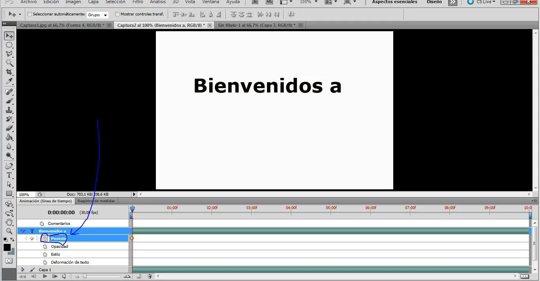Toggle Quick Mask mode icon
The width and height of the screenshot is (540, 281).
coord(9,261)
